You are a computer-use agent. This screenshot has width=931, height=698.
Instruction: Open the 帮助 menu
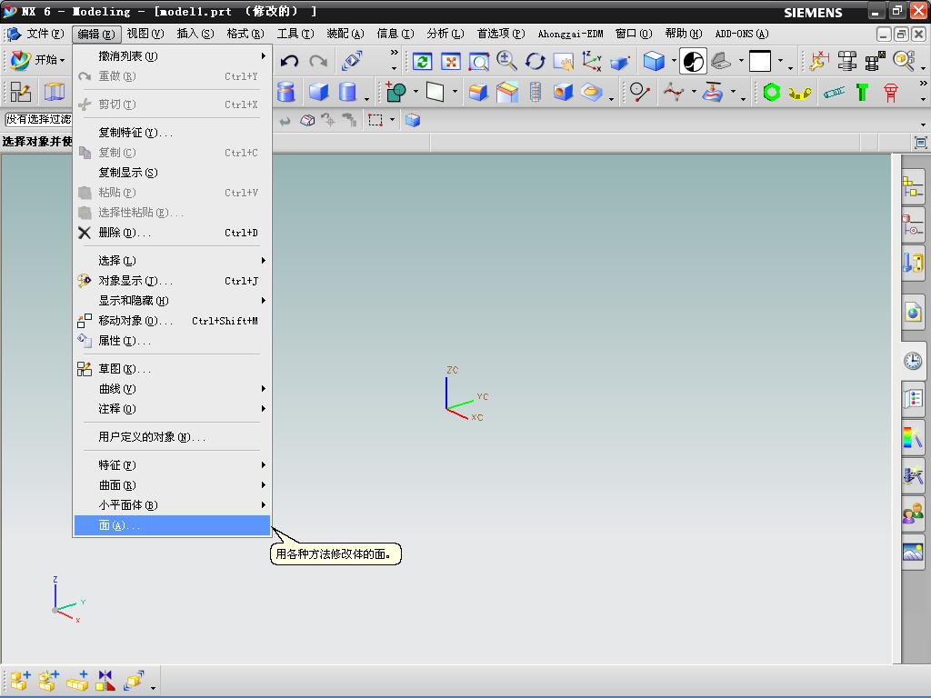click(x=684, y=34)
